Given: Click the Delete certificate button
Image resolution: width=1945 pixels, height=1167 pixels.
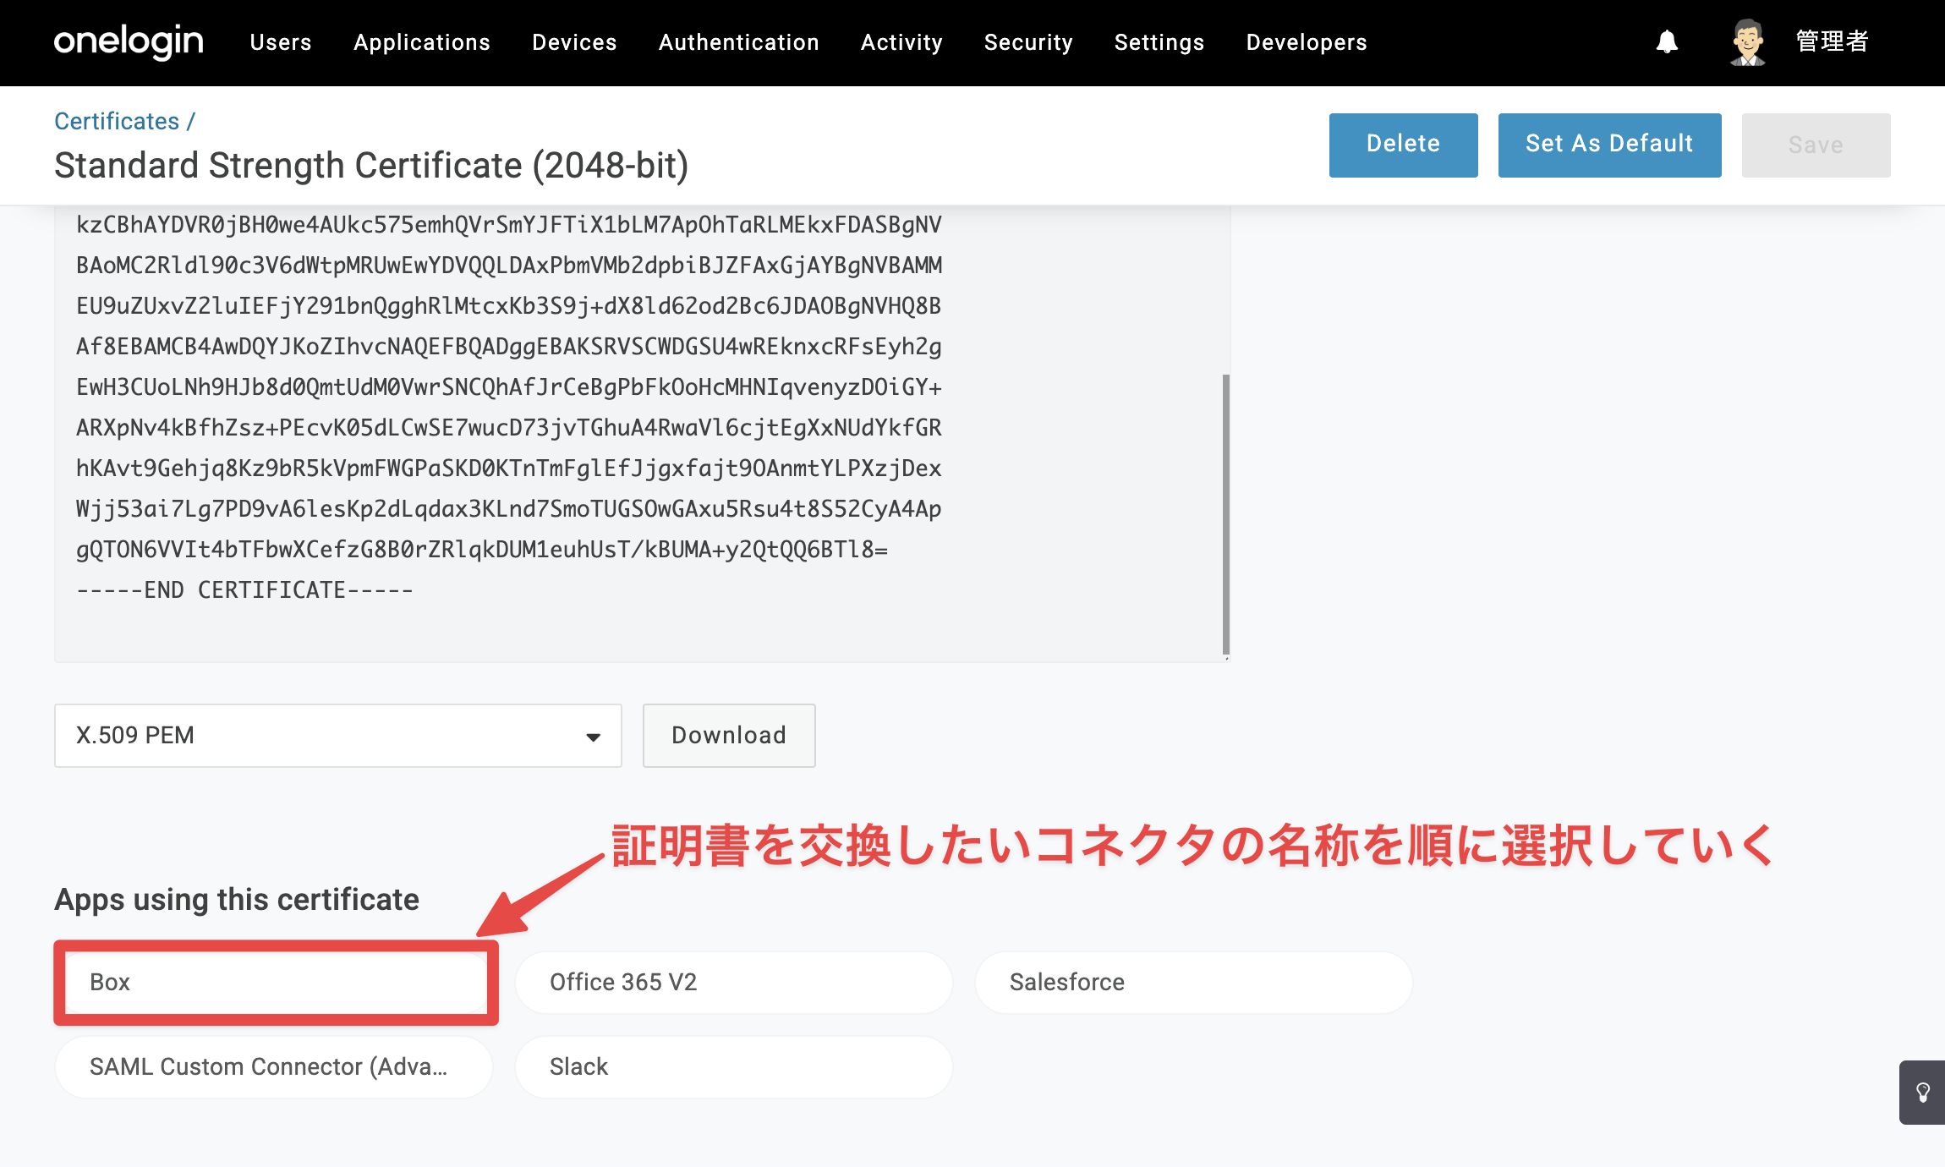Looking at the screenshot, I should (x=1404, y=145).
